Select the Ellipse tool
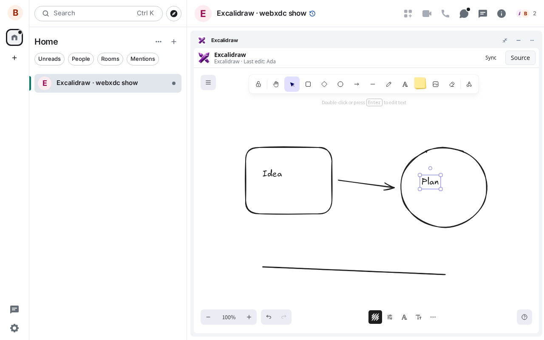The image size is (544, 340). pyautogui.click(x=340, y=84)
